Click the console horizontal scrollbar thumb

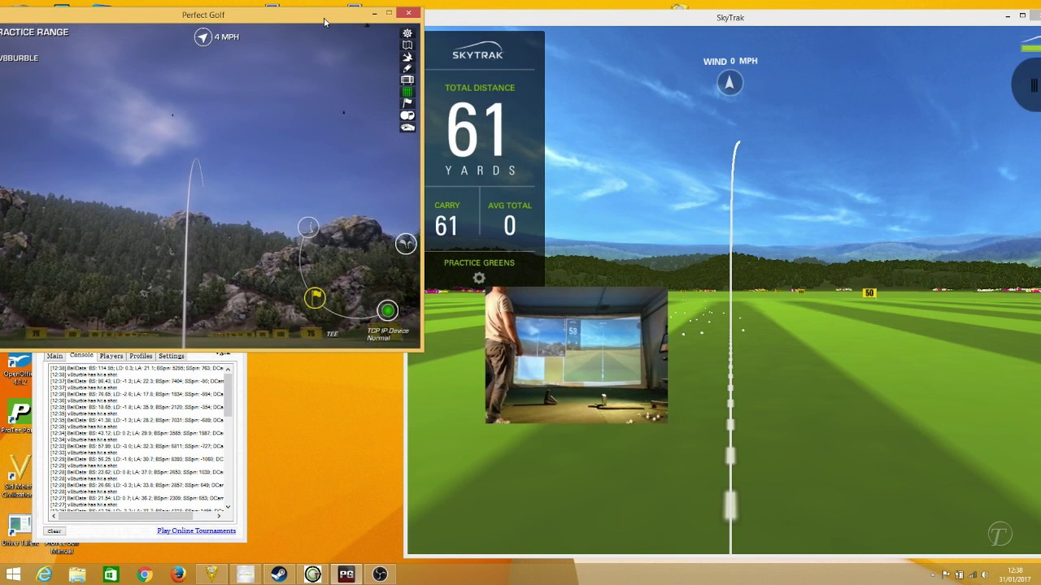click(x=125, y=515)
